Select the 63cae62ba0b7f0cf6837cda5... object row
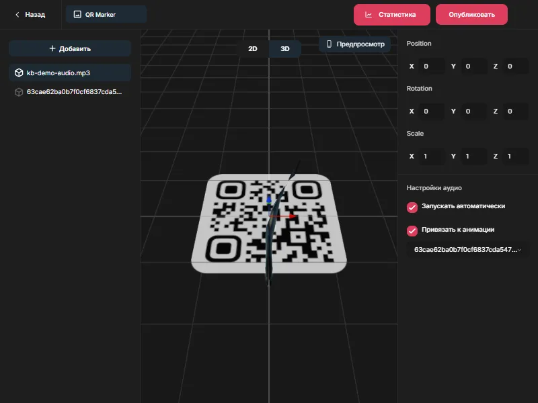Image resolution: width=538 pixels, height=403 pixels. (x=70, y=92)
